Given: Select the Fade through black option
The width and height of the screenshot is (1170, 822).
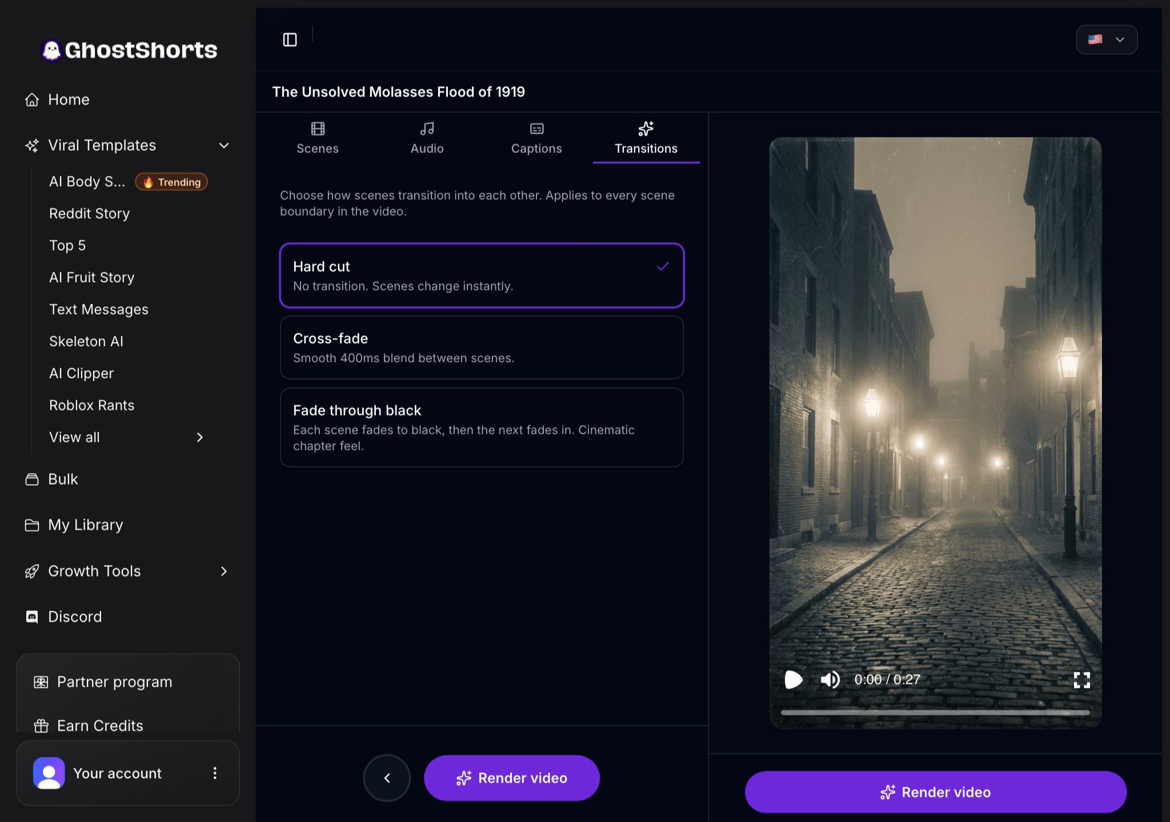Looking at the screenshot, I should pyautogui.click(x=482, y=428).
